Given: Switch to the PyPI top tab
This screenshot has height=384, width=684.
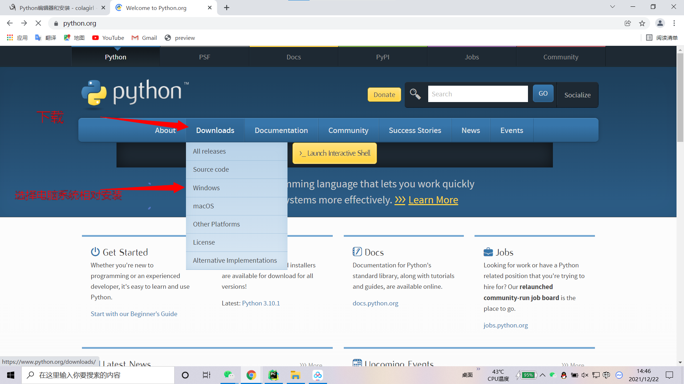Looking at the screenshot, I should coord(383,57).
